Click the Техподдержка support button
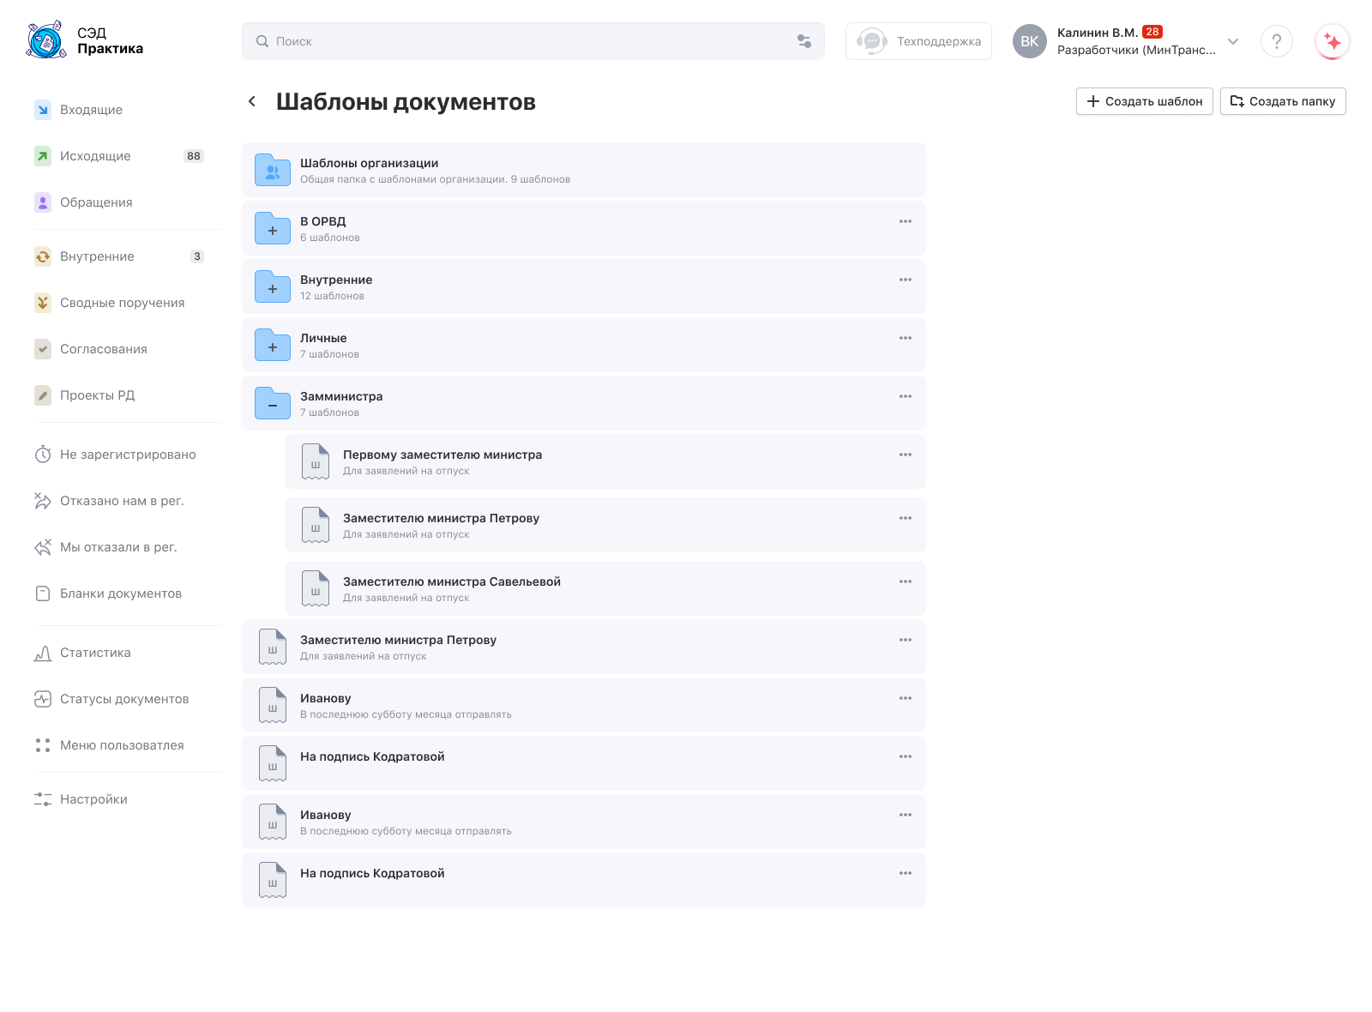Image resolution: width=1372 pixels, height=1012 pixels. point(918,41)
